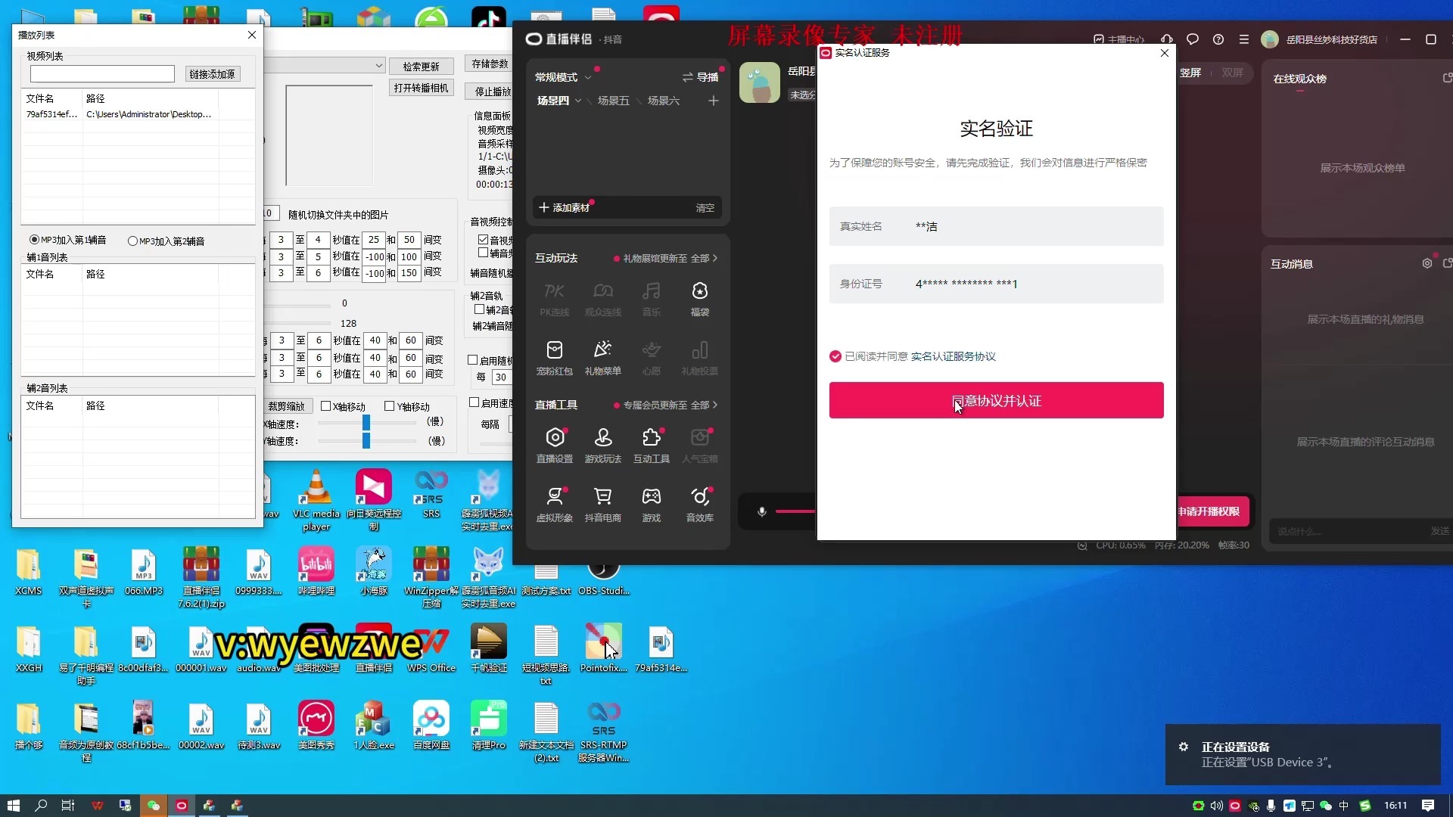1453x817 pixels.
Task: Open 宠粉红包 red packet icon
Action: (554, 358)
